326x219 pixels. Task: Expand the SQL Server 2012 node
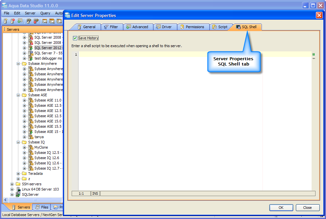point(25,48)
